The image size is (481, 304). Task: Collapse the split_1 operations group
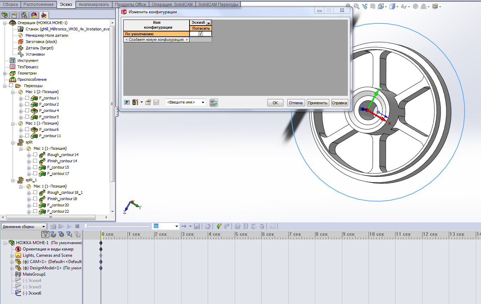pyautogui.click(x=13, y=180)
